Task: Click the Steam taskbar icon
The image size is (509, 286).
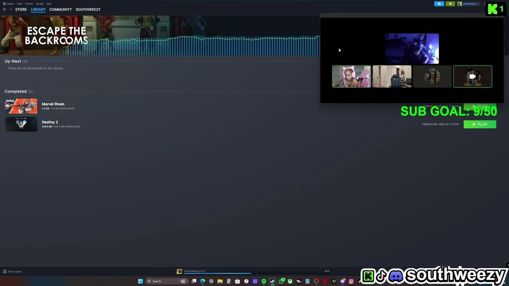Action: click(x=272, y=281)
